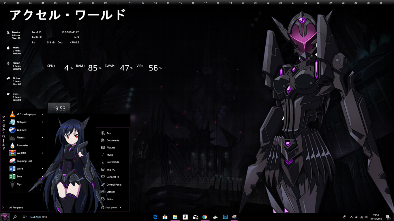Click the SWAP usage value 47 %

[x=127, y=68]
